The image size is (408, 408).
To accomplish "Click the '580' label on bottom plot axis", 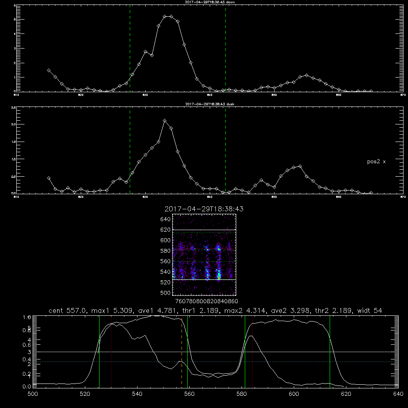I will click(242, 394).
